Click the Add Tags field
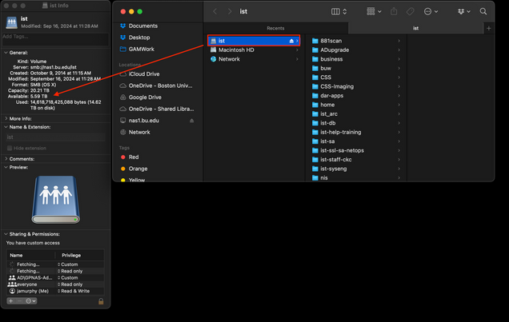Screen dimensions: 509x322 54,36
